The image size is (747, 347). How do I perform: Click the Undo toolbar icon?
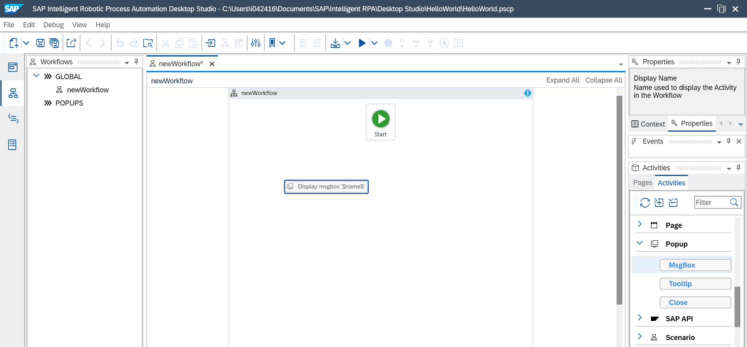click(120, 43)
